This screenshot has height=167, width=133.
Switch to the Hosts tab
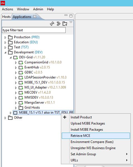[6, 17]
